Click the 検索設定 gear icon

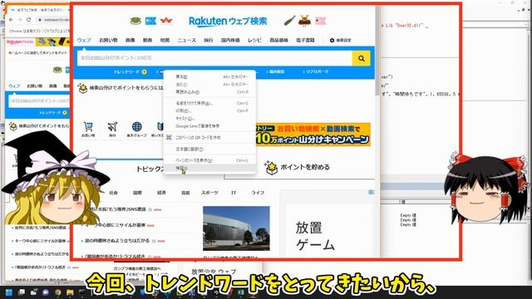(x=332, y=40)
